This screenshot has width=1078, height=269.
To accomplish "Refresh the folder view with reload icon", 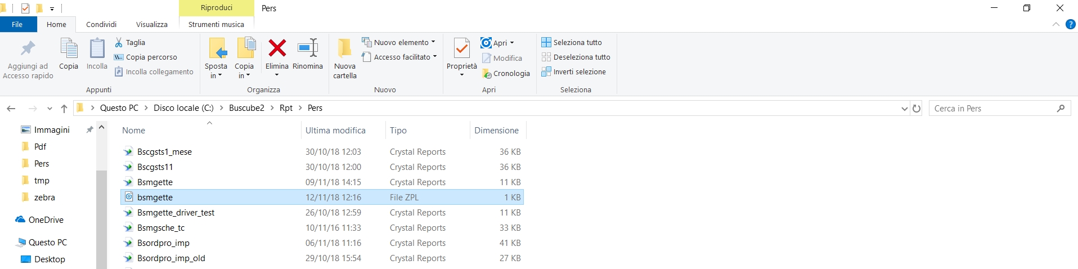I will pyautogui.click(x=917, y=109).
